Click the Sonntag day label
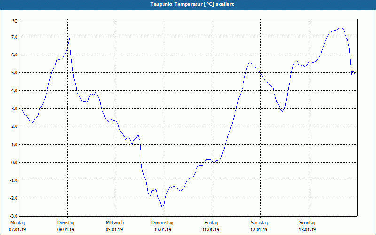Viewport: 376px width, 235px height. tap(307, 223)
